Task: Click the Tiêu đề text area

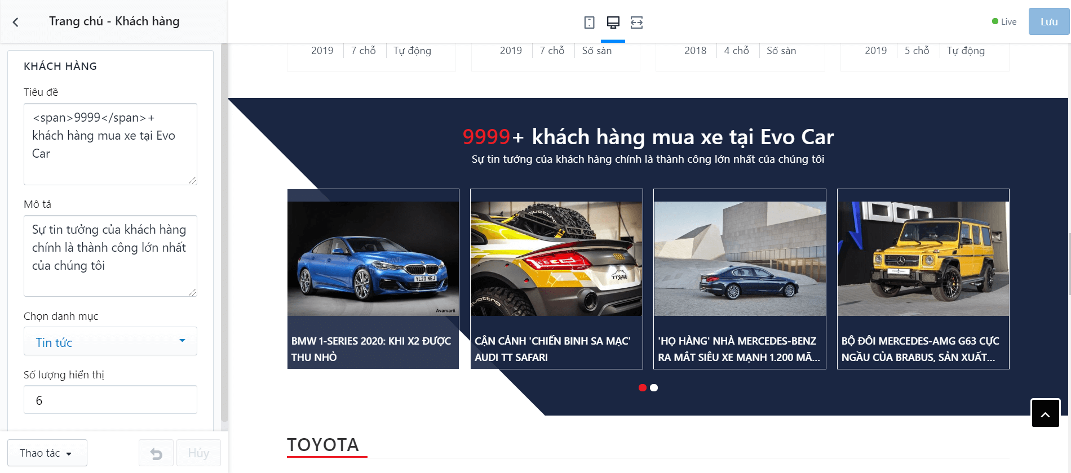Action: (110, 144)
